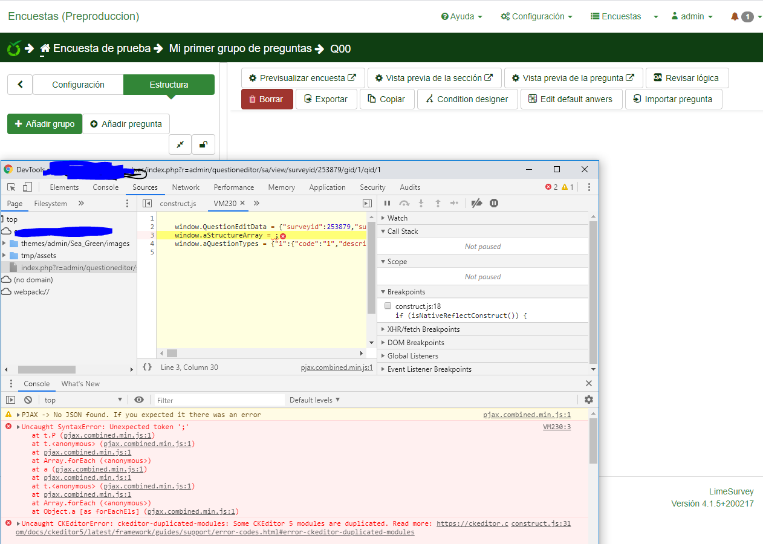Screen dimensions: 763x544
Task: Open the console settings gear
Action: pos(588,400)
